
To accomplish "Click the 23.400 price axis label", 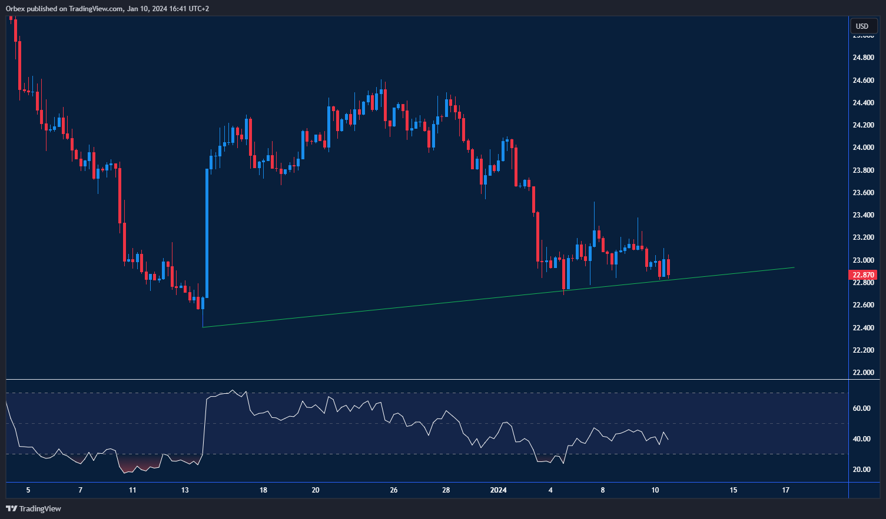I will coord(863,215).
